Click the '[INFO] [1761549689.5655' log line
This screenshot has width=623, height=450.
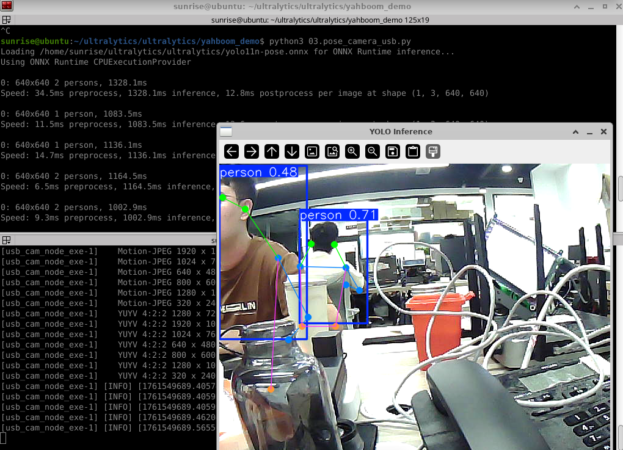108,428
